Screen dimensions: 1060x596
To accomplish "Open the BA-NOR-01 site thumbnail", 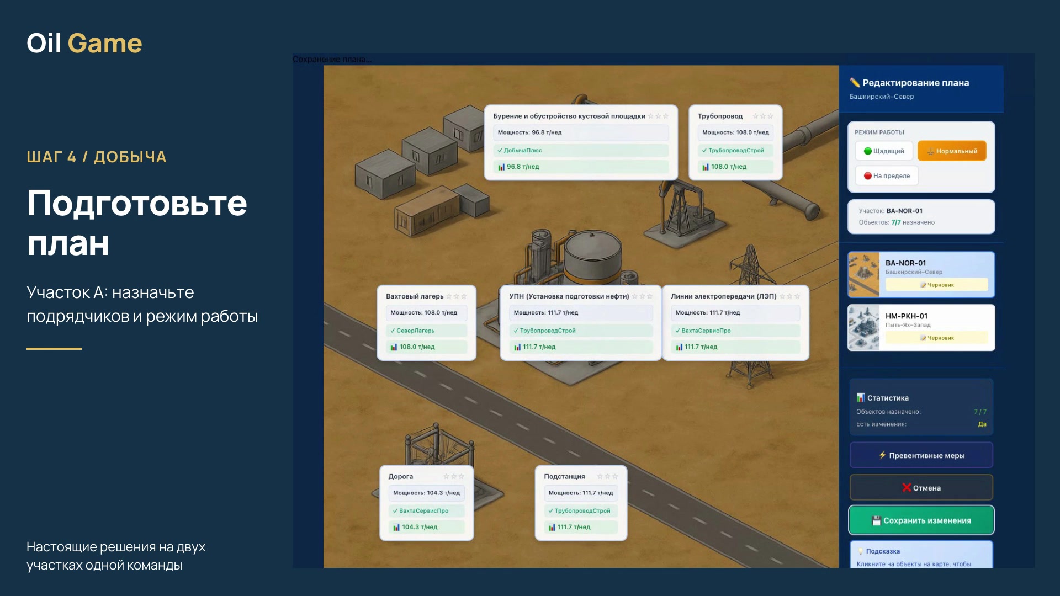I will point(863,274).
